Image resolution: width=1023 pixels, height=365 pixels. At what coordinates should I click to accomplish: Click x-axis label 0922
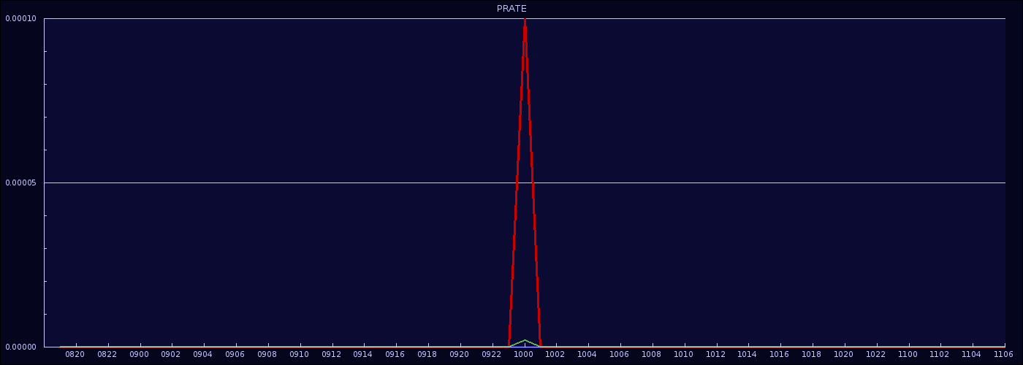pyautogui.click(x=492, y=355)
